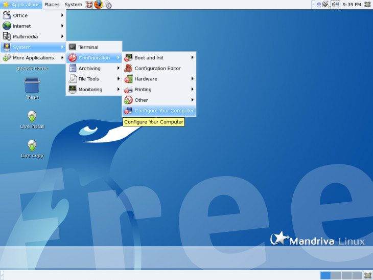
Task: Click the lifebuoy help launcher icon
Action: click(89, 5)
